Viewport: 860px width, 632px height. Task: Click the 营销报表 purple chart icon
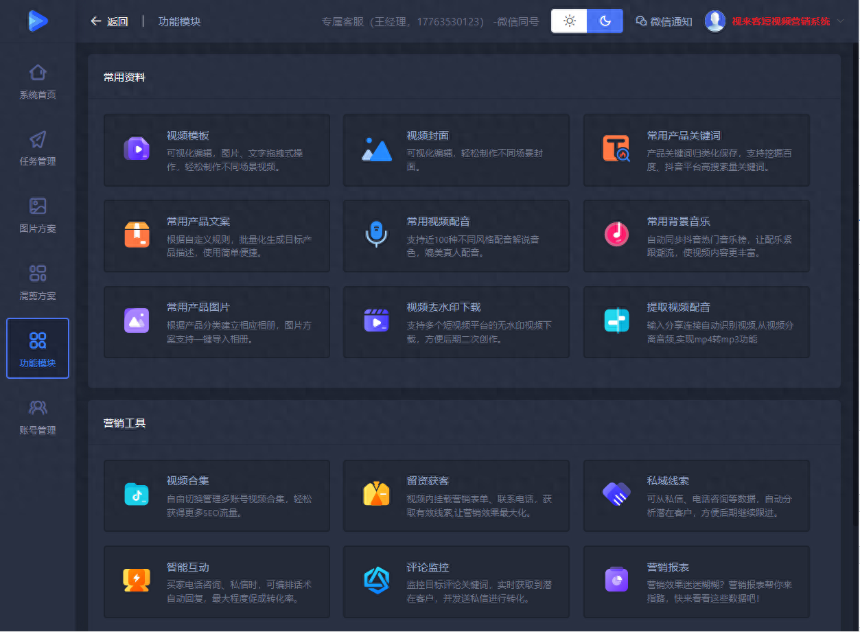(x=616, y=579)
